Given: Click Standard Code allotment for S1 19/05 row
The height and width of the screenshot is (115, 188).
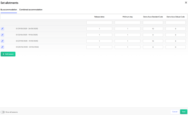Looking at the screenshot, I should [153, 29].
